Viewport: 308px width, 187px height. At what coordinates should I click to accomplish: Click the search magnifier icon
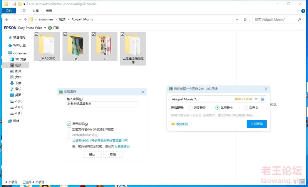299,19
